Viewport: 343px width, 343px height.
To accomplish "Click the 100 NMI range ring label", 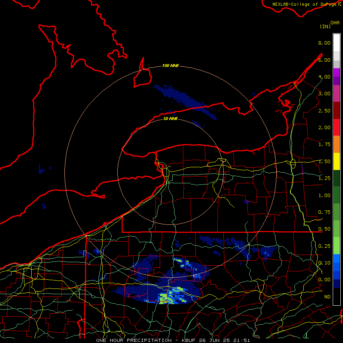I will point(170,66).
